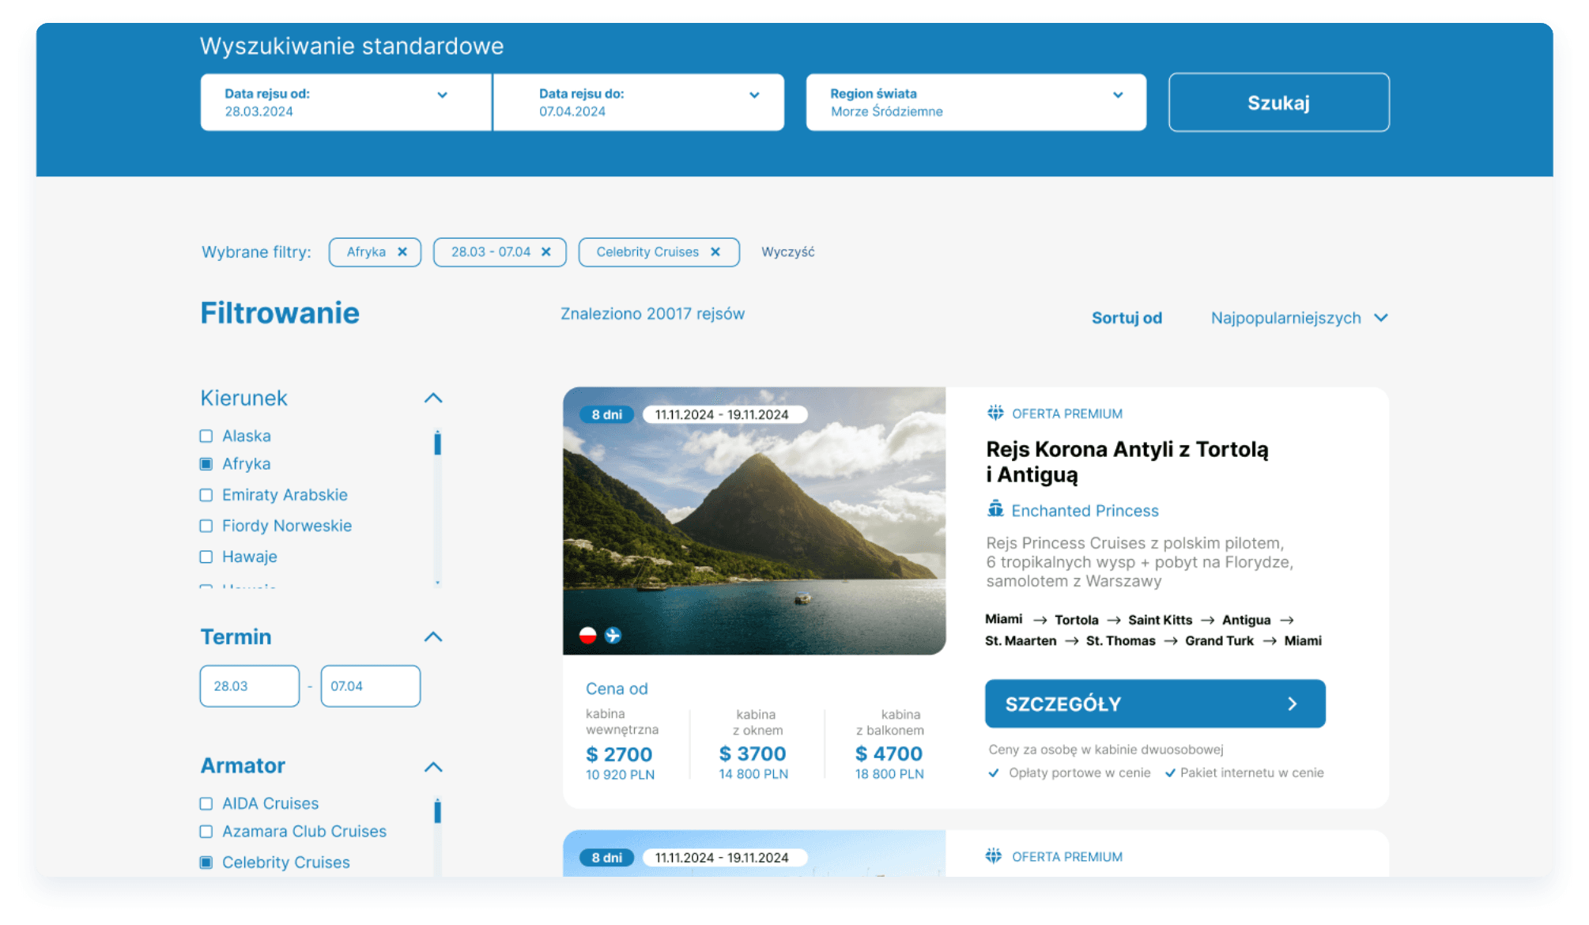The width and height of the screenshot is (1589, 925).
Task: Click the Polish flag icon on photo
Action: (x=587, y=635)
